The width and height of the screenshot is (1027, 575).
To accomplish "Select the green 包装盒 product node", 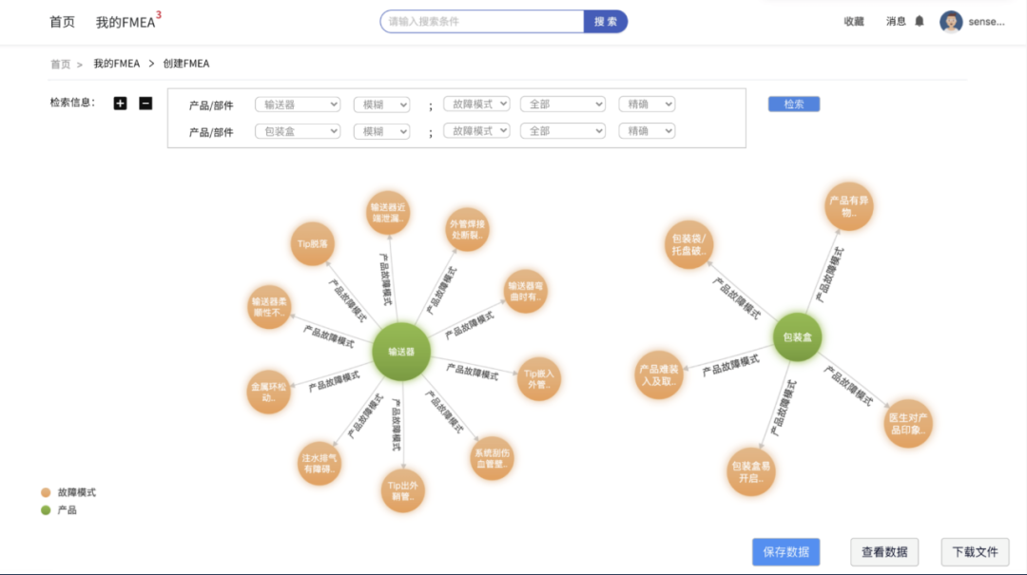I will (797, 337).
